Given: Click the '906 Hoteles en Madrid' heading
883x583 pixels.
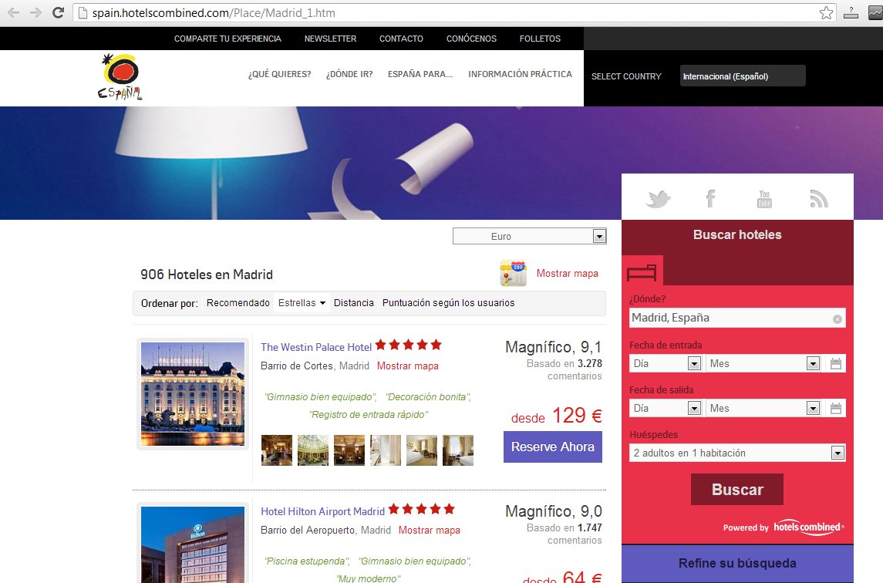Looking at the screenshot, I should (x=207, y=275).
